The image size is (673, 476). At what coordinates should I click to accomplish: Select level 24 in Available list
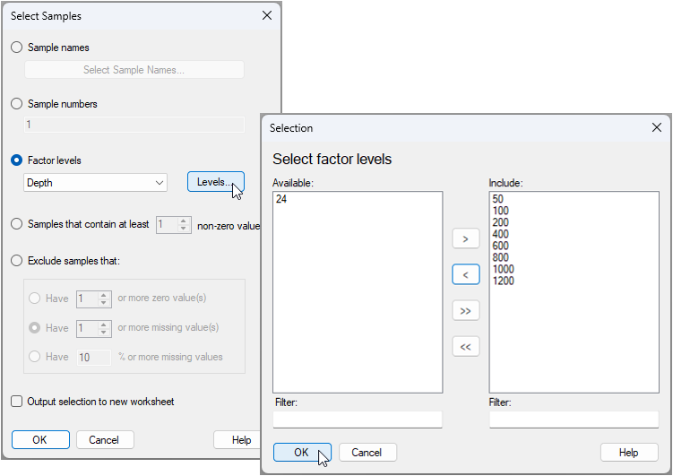coord(281,199)
